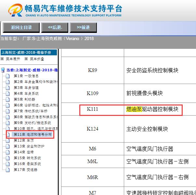Open 第10章 暖风、通风与空调
Viewport: 196px width, 195px height.
(x=36, y=129)
